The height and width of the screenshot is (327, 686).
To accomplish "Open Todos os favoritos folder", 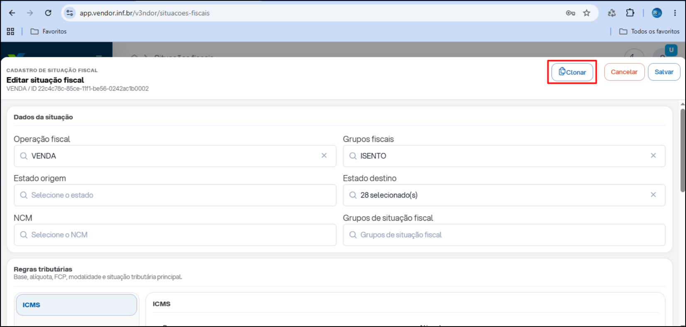I will (x=649, y=32).
